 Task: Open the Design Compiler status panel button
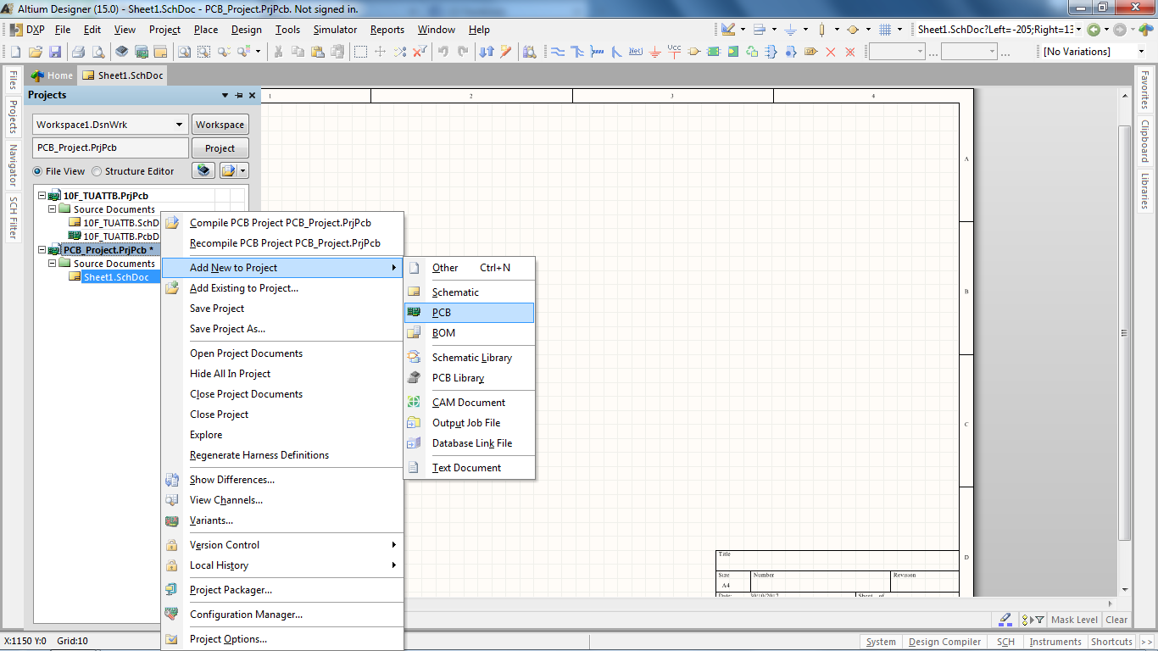pos(944,642)
